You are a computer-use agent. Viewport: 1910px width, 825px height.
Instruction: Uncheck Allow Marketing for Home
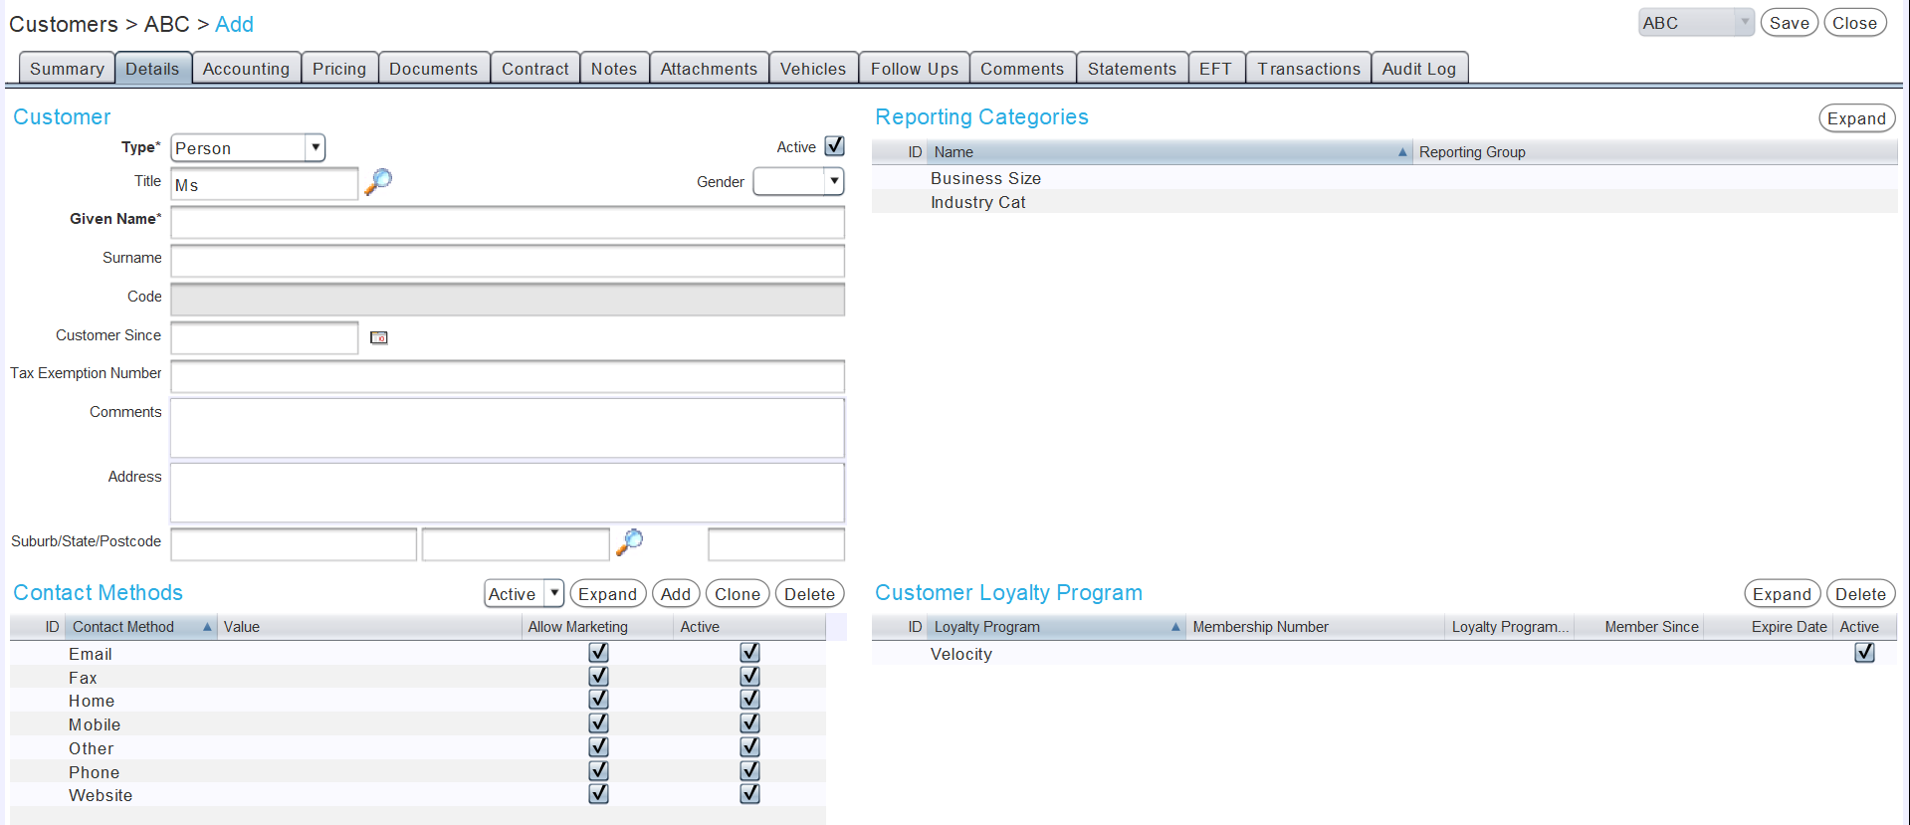pyautogui.click(x=598, y=700)
